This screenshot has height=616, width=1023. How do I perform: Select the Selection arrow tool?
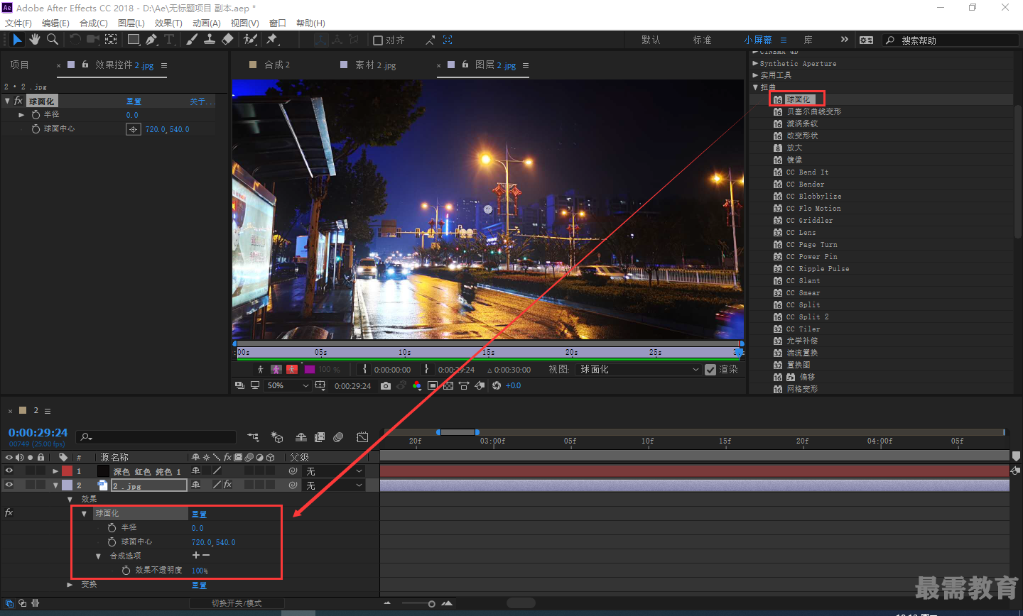pyautogui.click(x=17, y=40)
